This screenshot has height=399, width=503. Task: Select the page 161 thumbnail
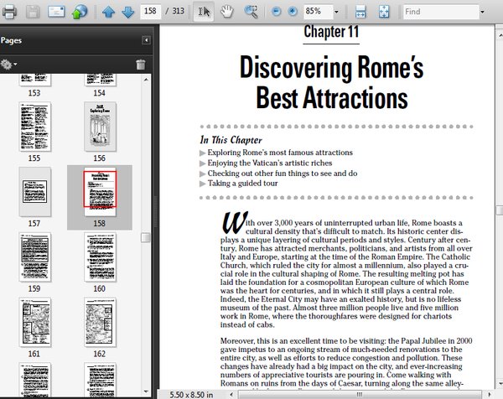point(34,322)
